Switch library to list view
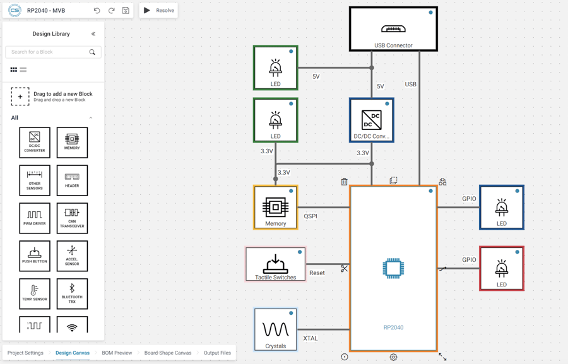Screen dimensions: 568x364 [x=23, y=69]
